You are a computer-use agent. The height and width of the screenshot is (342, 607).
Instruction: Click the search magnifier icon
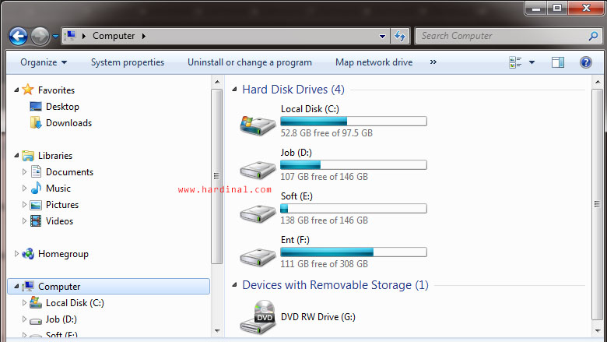pos(594,36)
